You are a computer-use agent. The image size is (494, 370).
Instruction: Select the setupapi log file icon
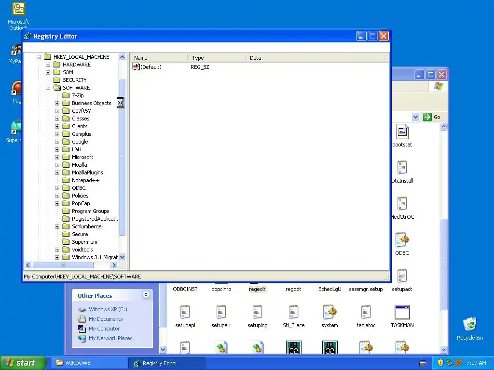(x=185, y=312)
